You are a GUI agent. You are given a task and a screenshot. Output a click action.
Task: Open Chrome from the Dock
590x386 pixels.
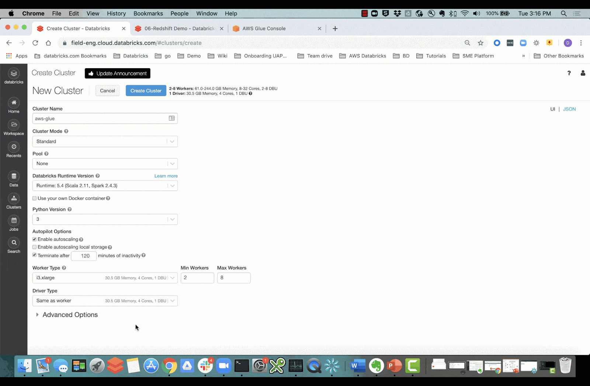(x=169, y=366)
